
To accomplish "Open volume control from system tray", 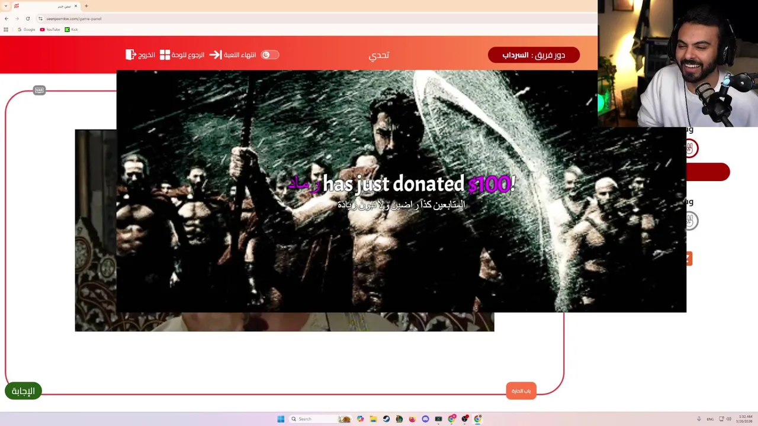I will [728, 419].
